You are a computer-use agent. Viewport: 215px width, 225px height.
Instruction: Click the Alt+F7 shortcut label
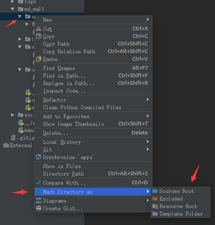pyautogui.click(x=140, y=68)
